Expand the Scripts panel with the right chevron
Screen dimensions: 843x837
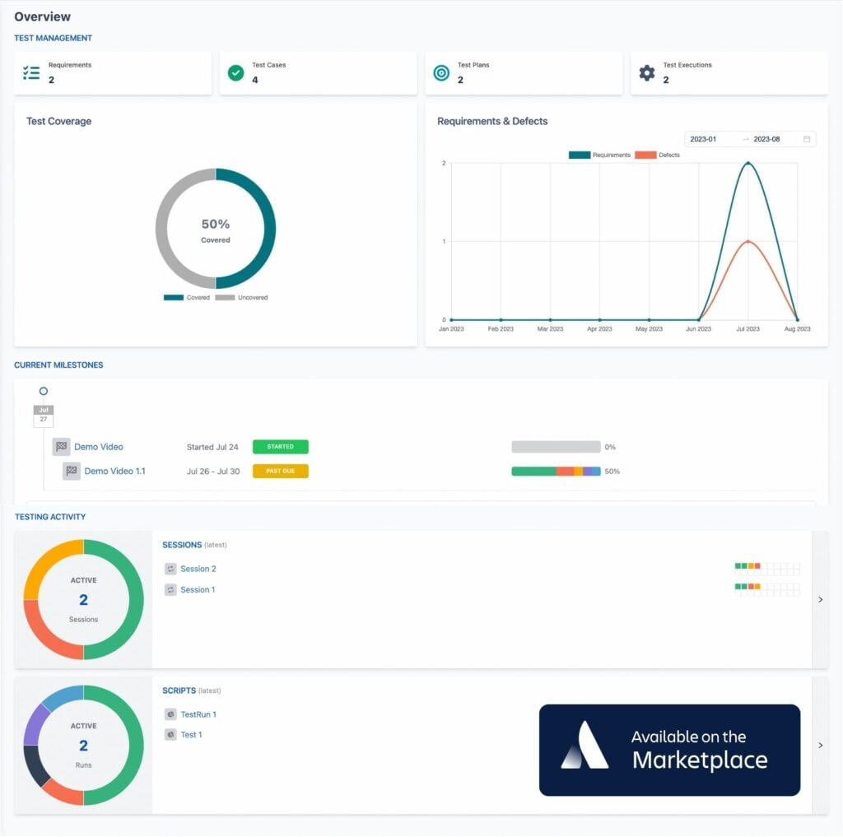(820, 743)
